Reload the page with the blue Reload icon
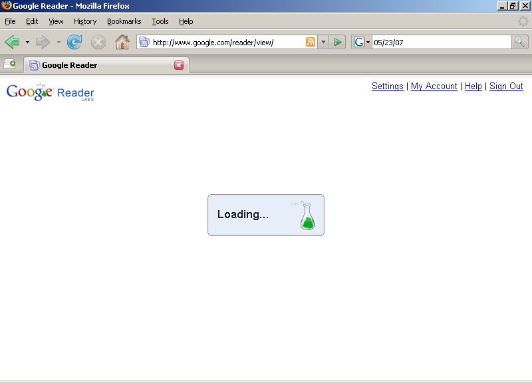Screen dimensions: 532x383 [74, 42]
